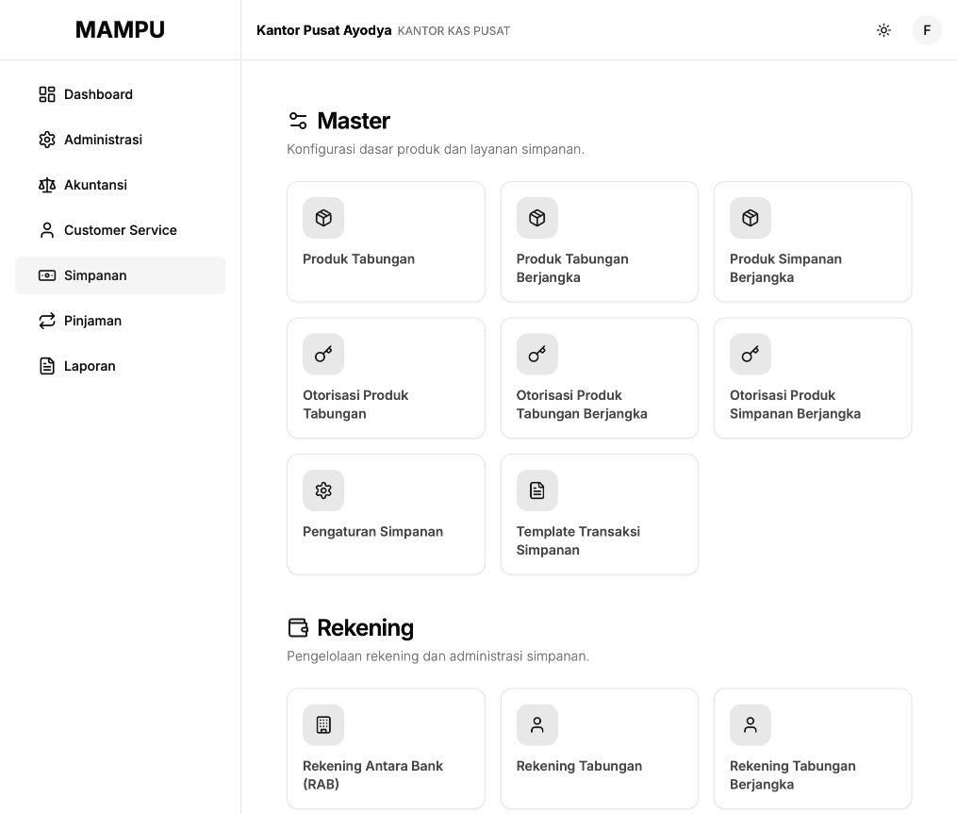Open the user avatar F menu
This screenshot has width=957, height=814.
click(x=927, y=30)
